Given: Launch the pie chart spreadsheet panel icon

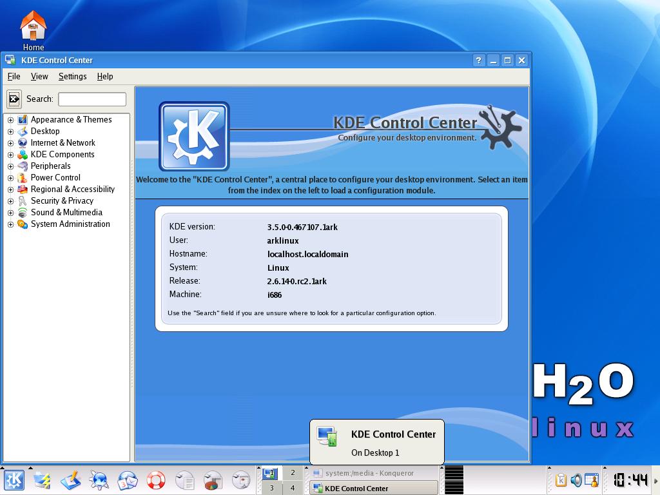Looking at the screenshot, I should point(213,480).
